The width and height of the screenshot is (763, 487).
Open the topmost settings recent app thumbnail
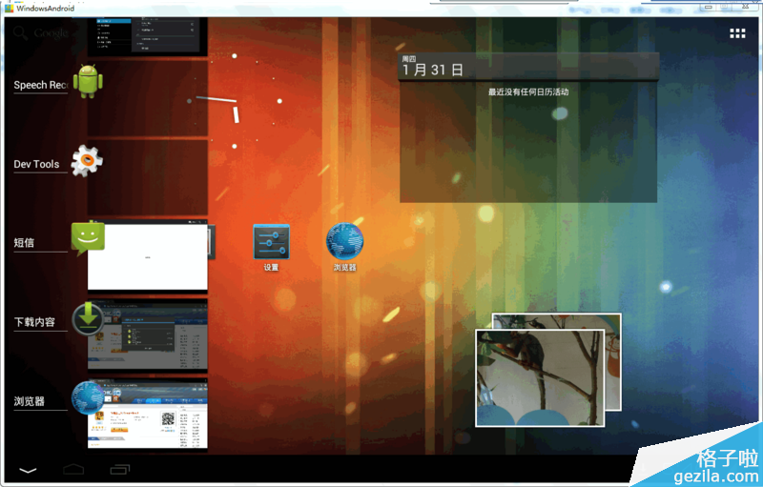tap(148, 36)
